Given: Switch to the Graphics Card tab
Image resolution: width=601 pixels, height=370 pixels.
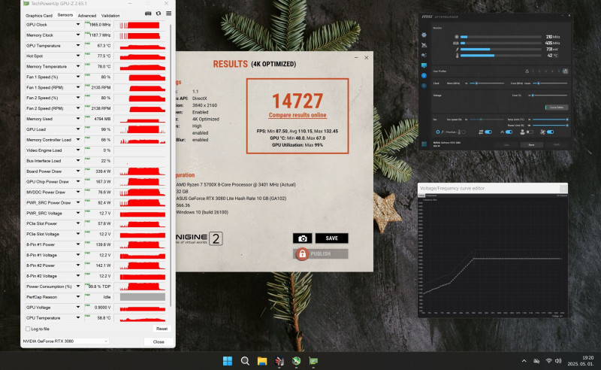Looking at the screenshot, I should coord(39,16).
